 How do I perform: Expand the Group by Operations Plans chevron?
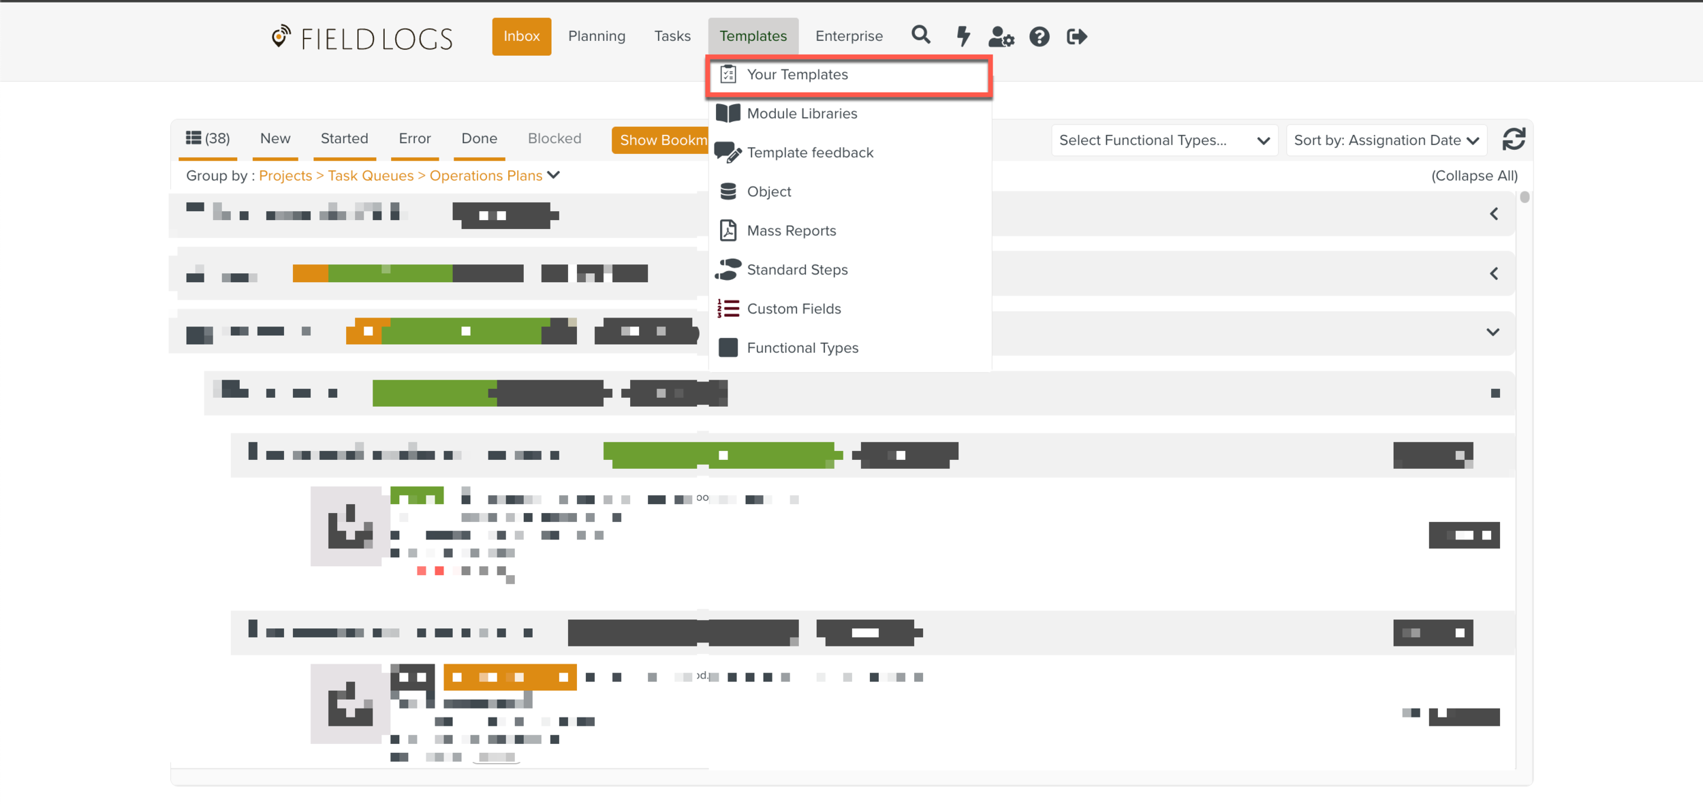pyautogui.click(x=554, y=175)
